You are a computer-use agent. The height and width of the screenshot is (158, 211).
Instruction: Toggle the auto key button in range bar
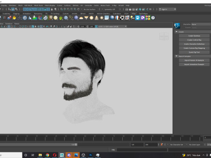162,144
